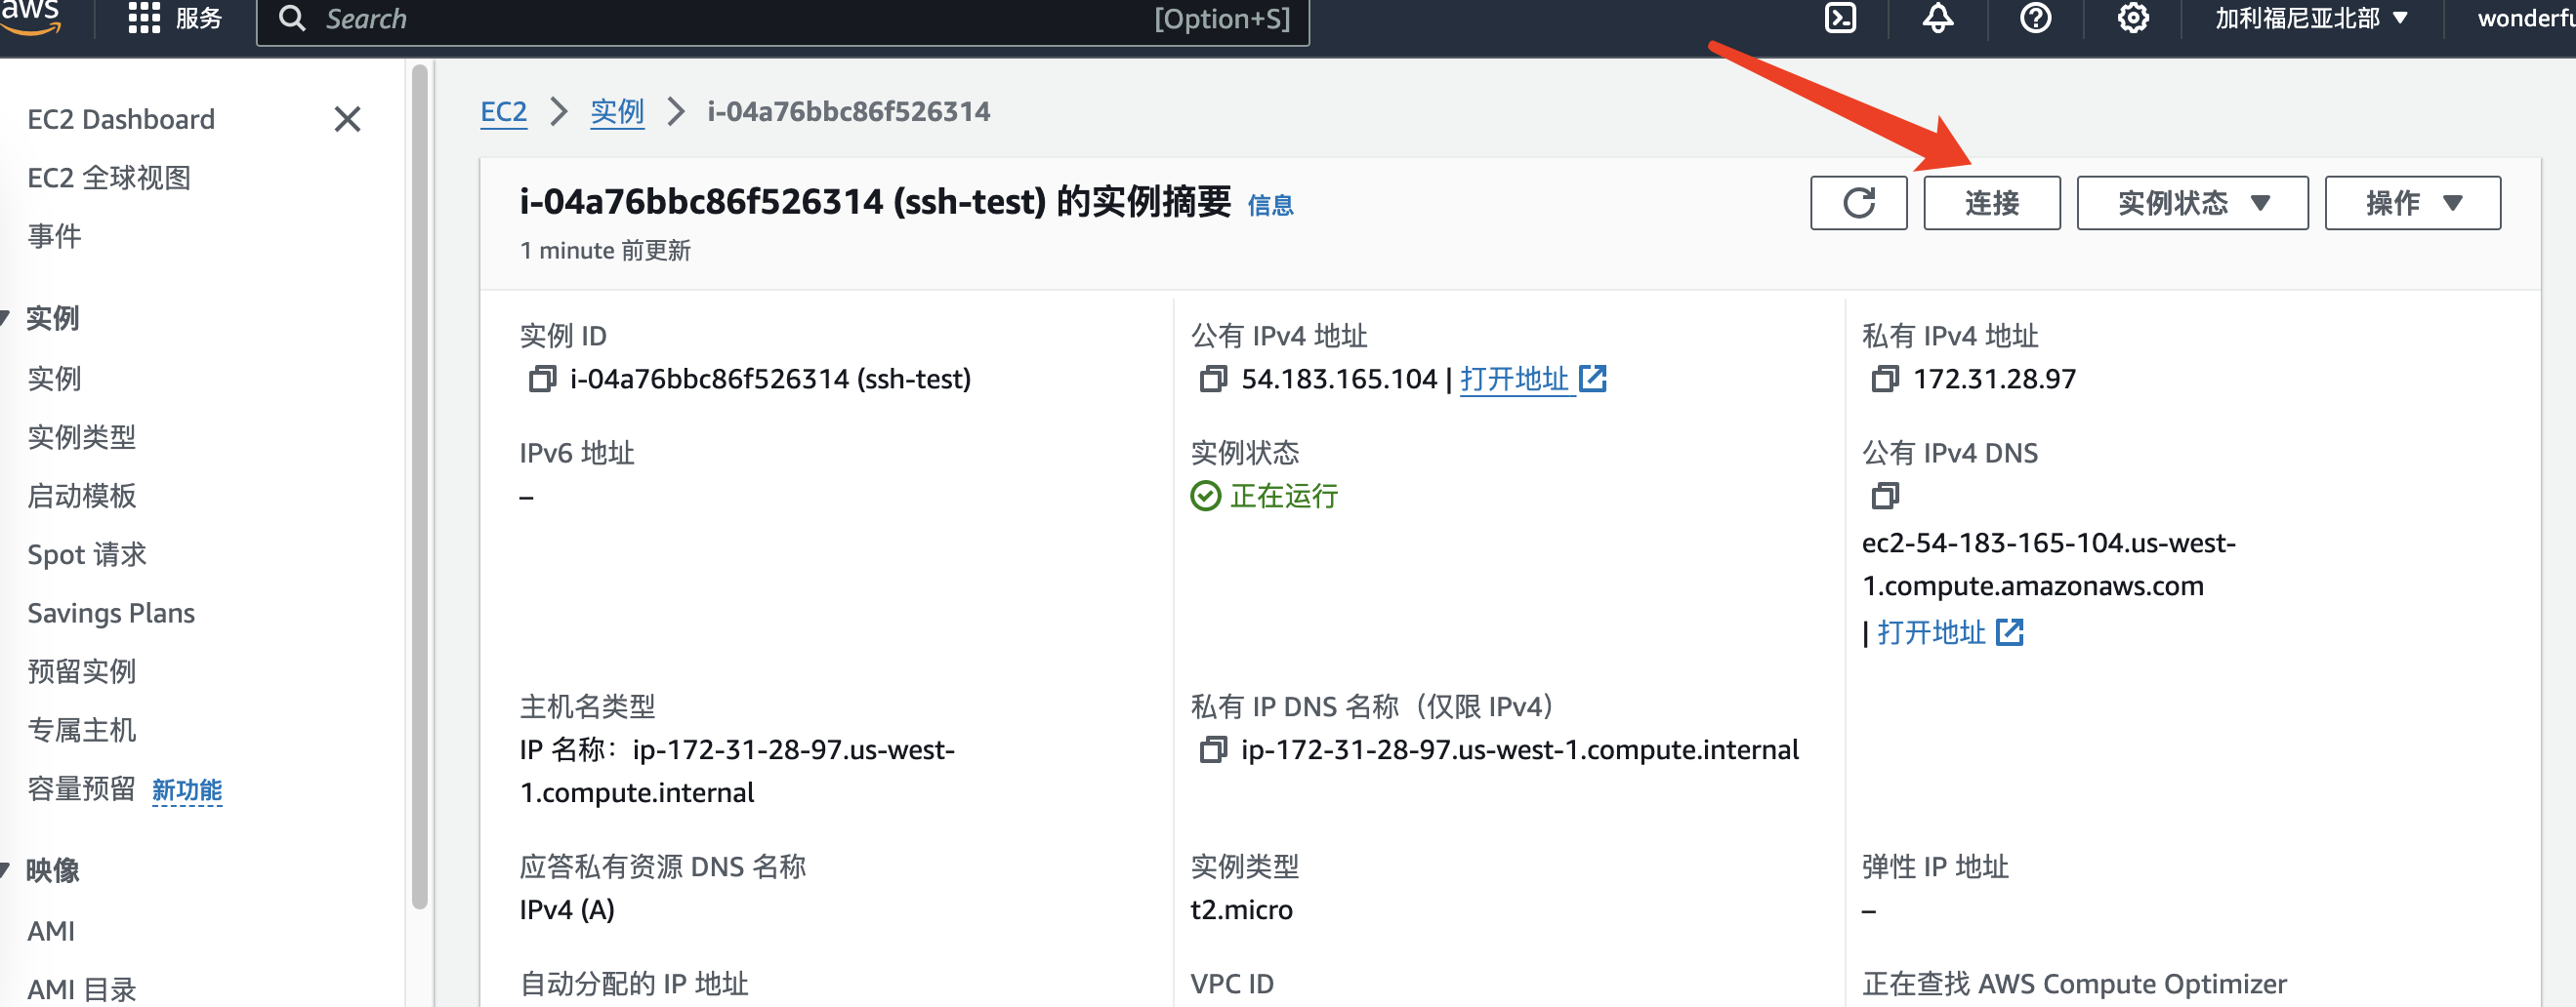Open the 服务 services grid menu
This screenshot has width=2576, height=1007.
[175, 19]
